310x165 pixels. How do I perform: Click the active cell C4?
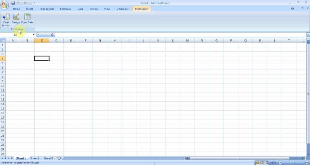click(x=42, y=58)
